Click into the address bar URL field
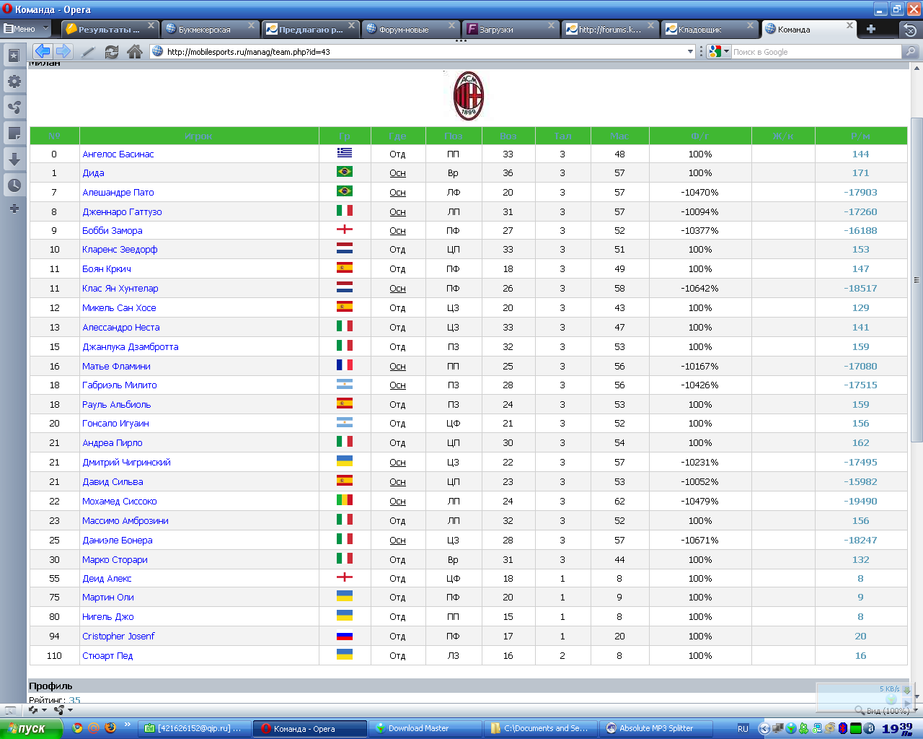This screenshot has width=923, height=739. coord(425,52)
